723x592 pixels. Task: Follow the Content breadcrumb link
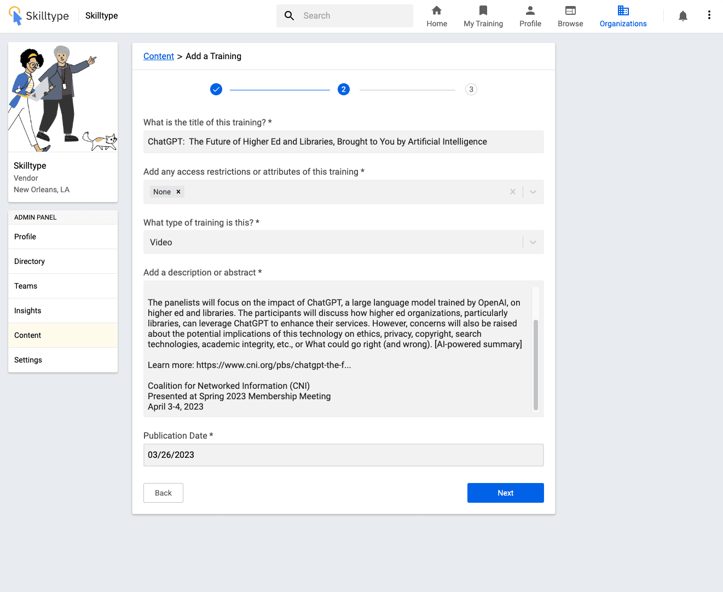[159, 56]
